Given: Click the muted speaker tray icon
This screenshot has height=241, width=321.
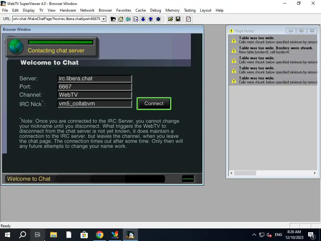Looking at the screenshot, I should click(x=269, y=235).
